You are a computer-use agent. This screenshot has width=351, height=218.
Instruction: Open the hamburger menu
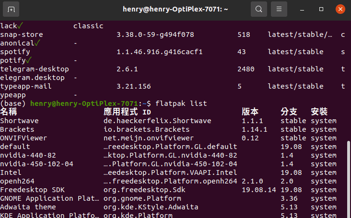pyautogui.click(x=279, y=9)
